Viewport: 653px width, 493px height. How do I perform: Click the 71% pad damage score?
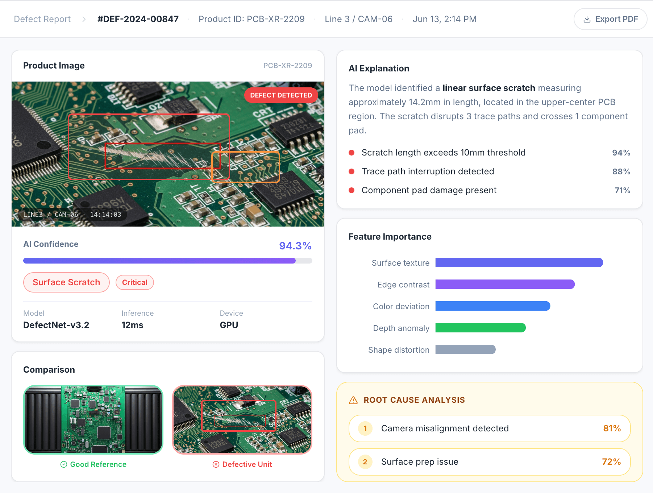coord(622,190)
